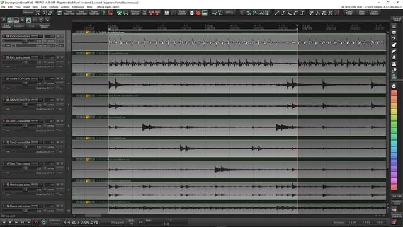The image size is (403, 227).
Task: Click the pencil icon in right sidebar
Action: (x=394, y=51)
